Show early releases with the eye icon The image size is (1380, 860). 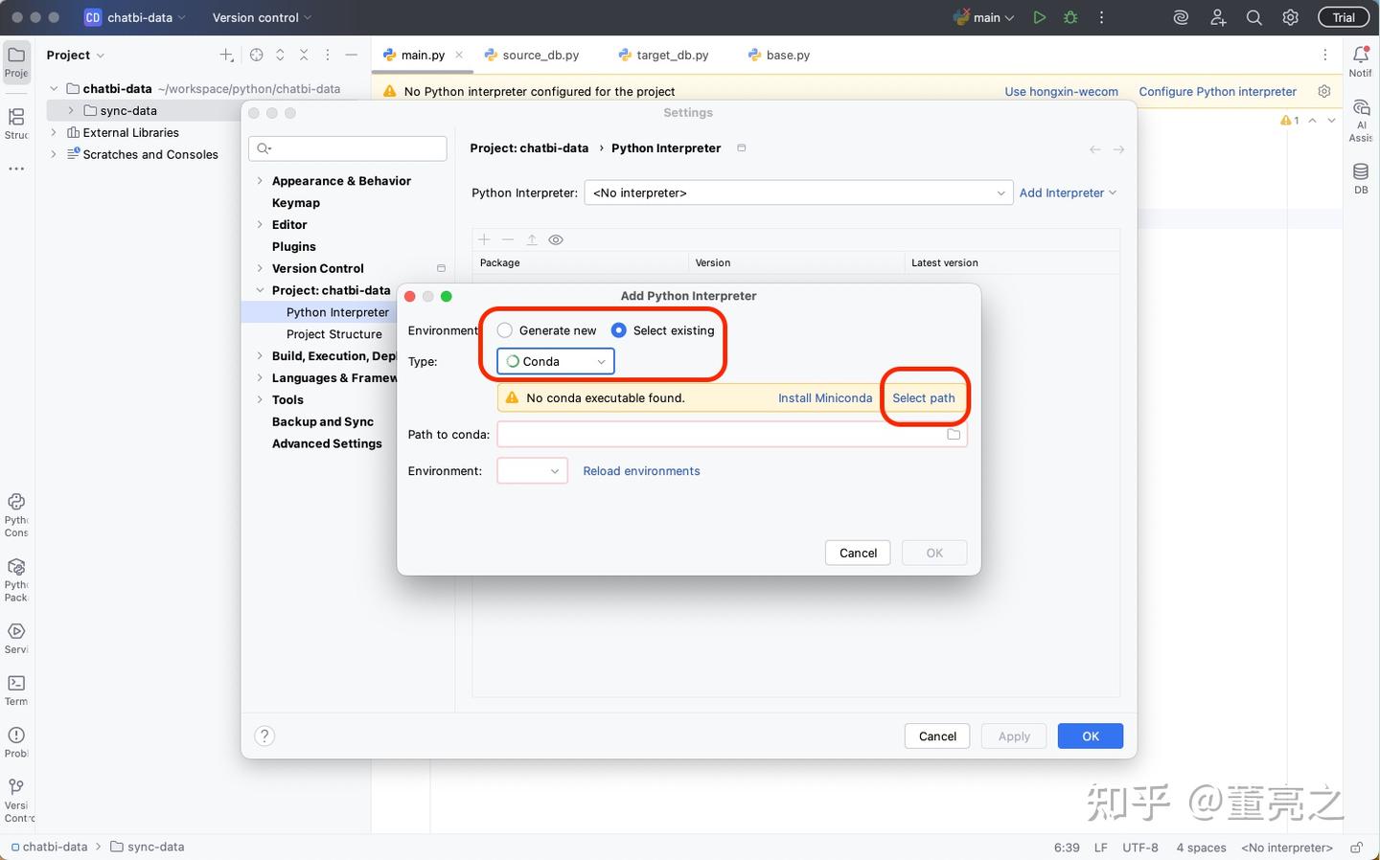pyautogui.click(x=556, y=239)
